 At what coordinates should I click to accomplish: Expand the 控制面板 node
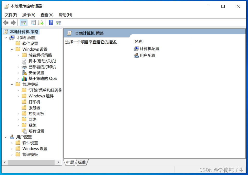[18, 114]
